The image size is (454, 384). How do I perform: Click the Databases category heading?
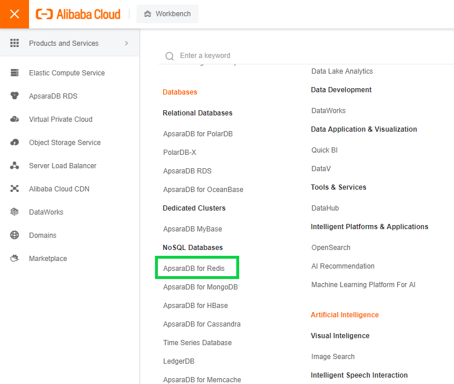click(x=180, y=92)
